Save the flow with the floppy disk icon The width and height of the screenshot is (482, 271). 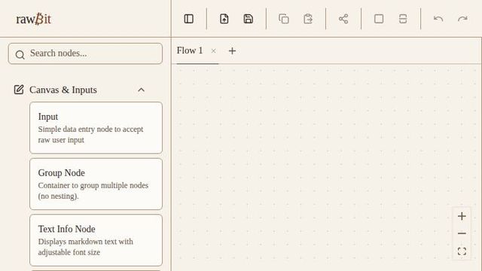click(249, 19)
